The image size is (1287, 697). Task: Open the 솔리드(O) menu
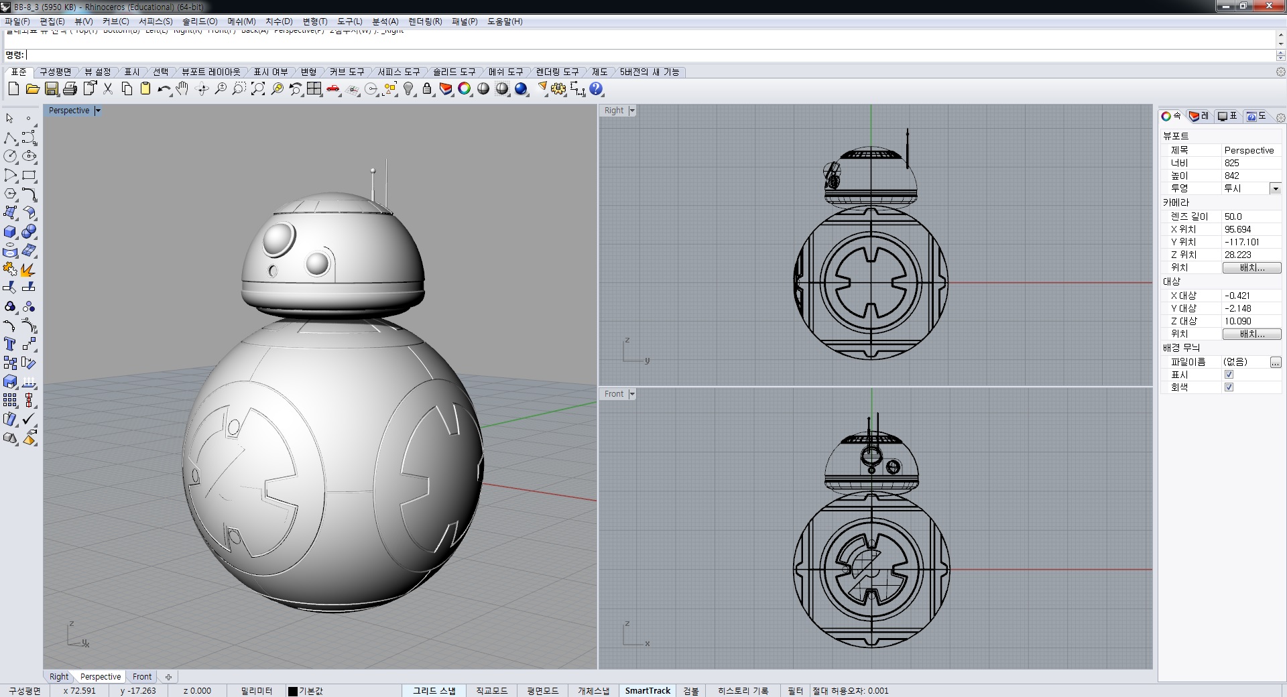coord(200,21)
